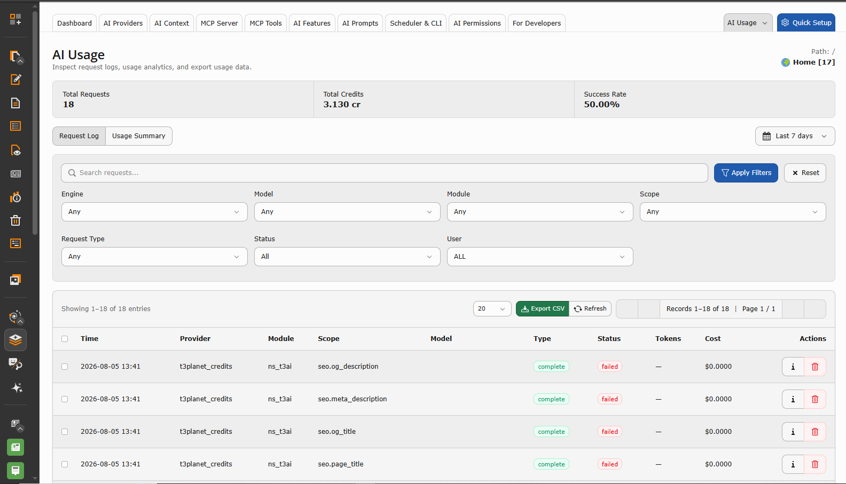Collapse the first sidebar module group chevron
This screenshot has height=484, width=846.
point(20,61)
